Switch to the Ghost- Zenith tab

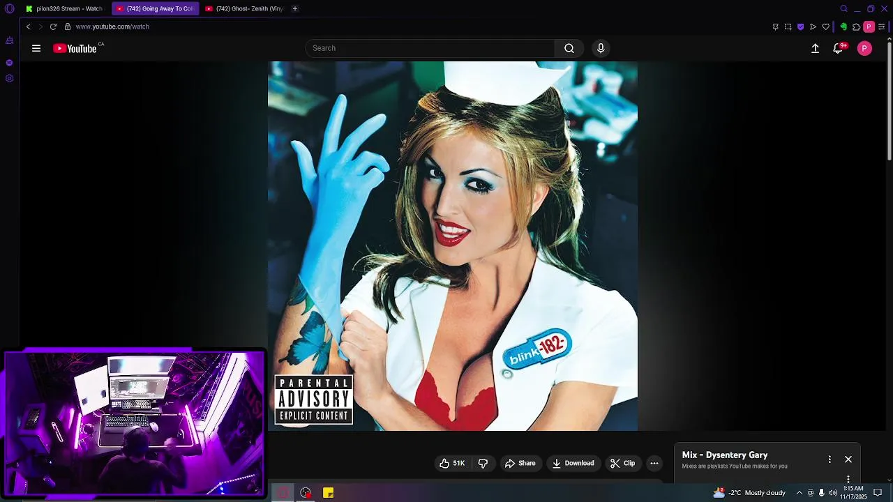(x=244, y=8)
